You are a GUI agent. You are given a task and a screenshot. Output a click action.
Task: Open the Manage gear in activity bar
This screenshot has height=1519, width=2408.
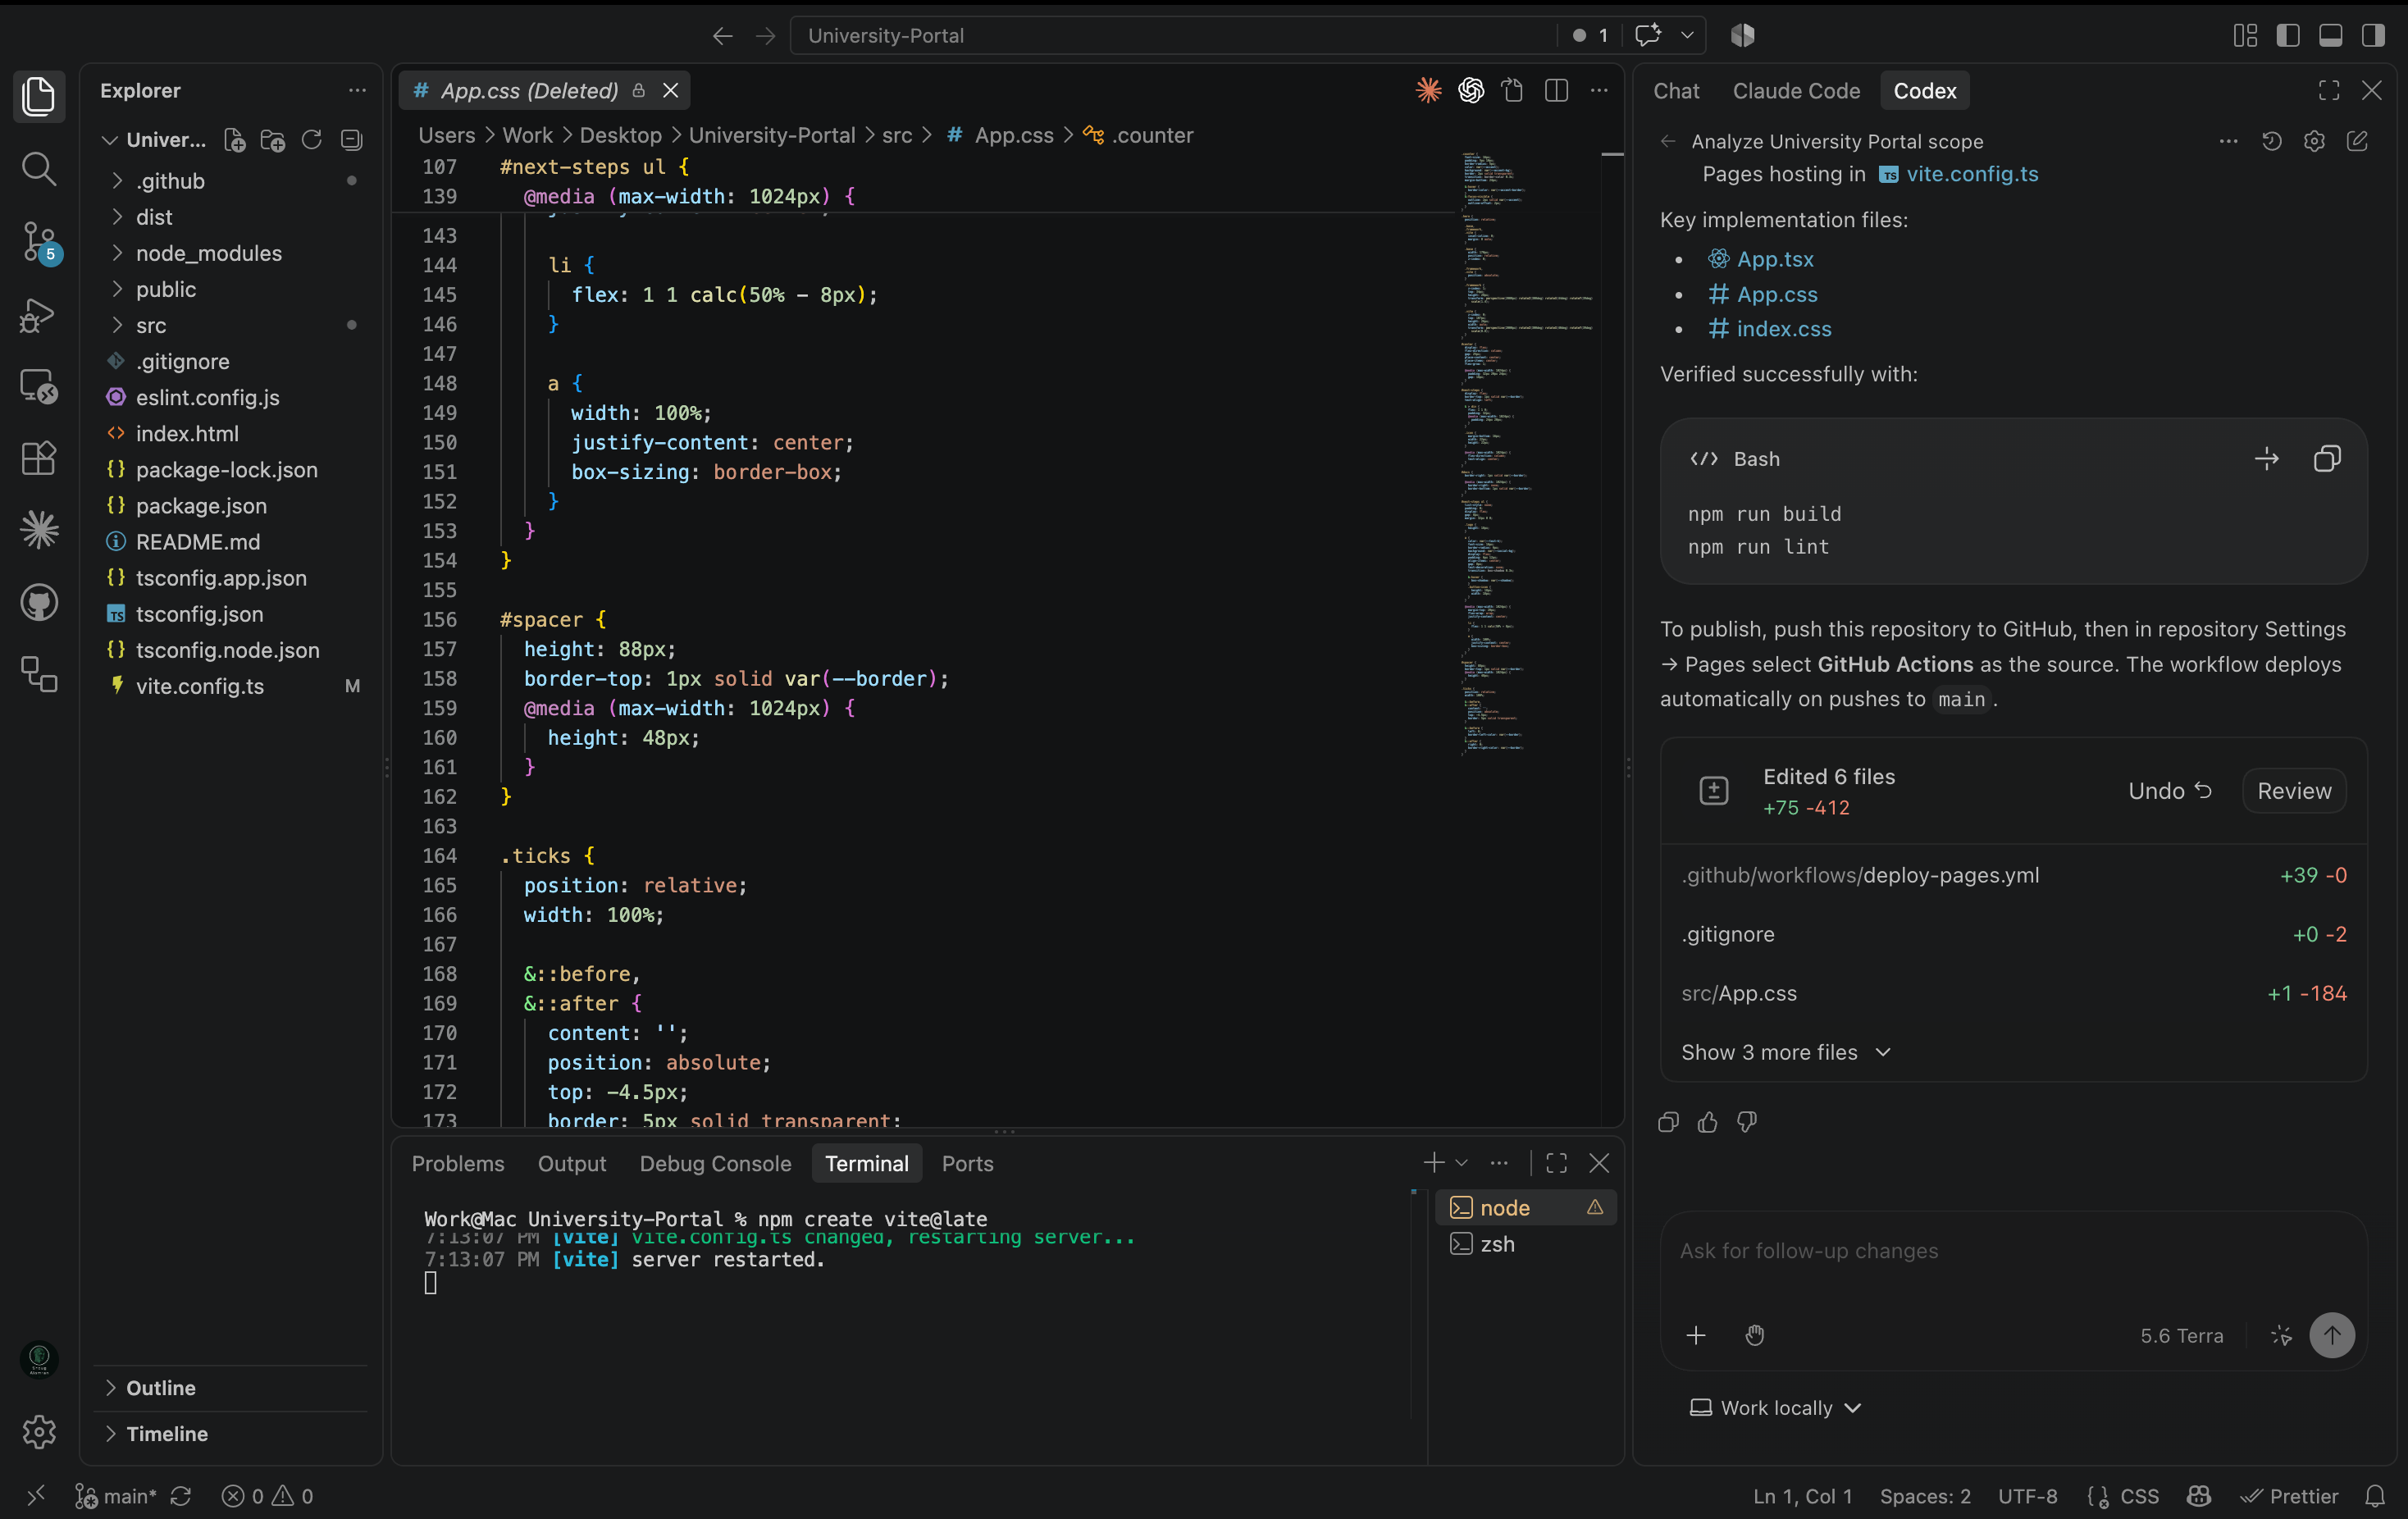click(39, 1432)
